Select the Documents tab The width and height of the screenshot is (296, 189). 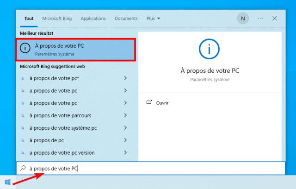tap(126, 19)
